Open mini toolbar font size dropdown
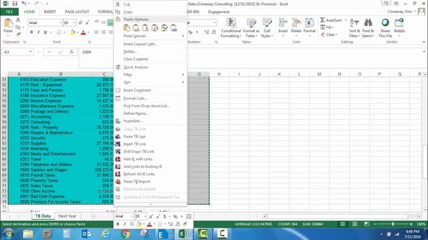This screenshot has height=240, width=428. [144, 216]
